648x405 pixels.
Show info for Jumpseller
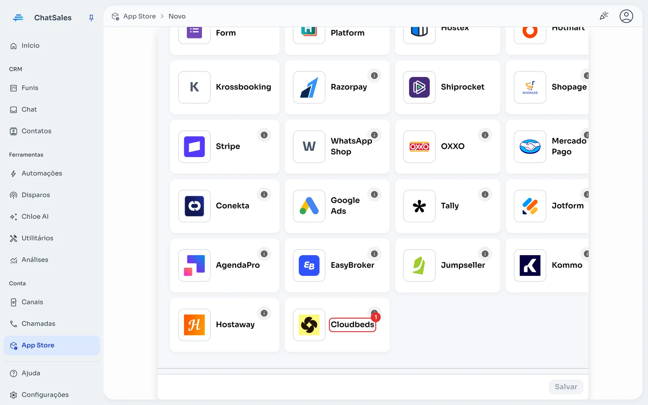[485, 254]
